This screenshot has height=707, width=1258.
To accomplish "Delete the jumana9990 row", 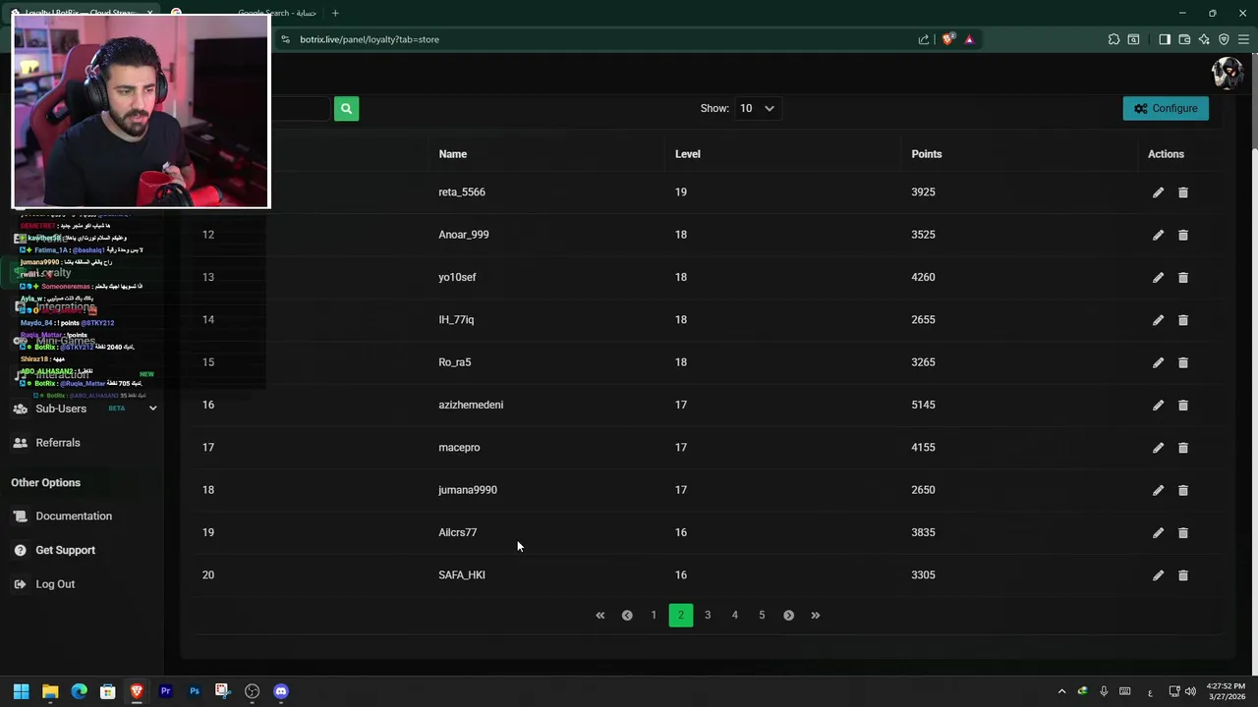I will click(x=1183, y=490).
